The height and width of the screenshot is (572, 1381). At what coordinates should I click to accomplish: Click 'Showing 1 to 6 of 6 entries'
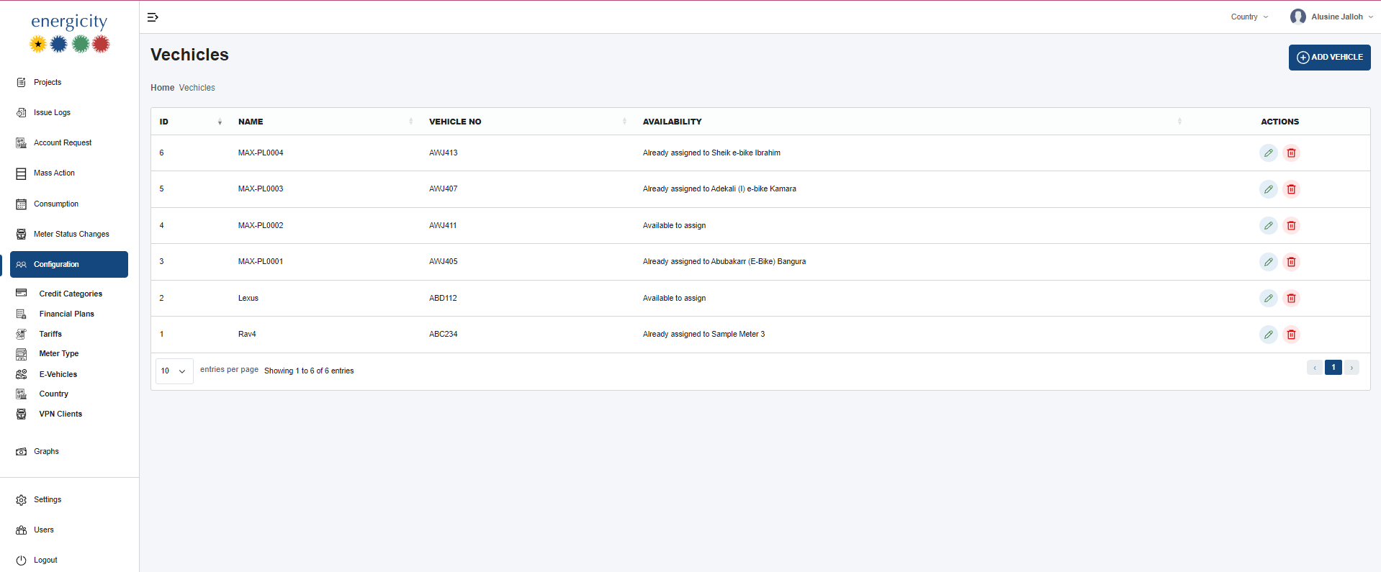coord(309,371)
